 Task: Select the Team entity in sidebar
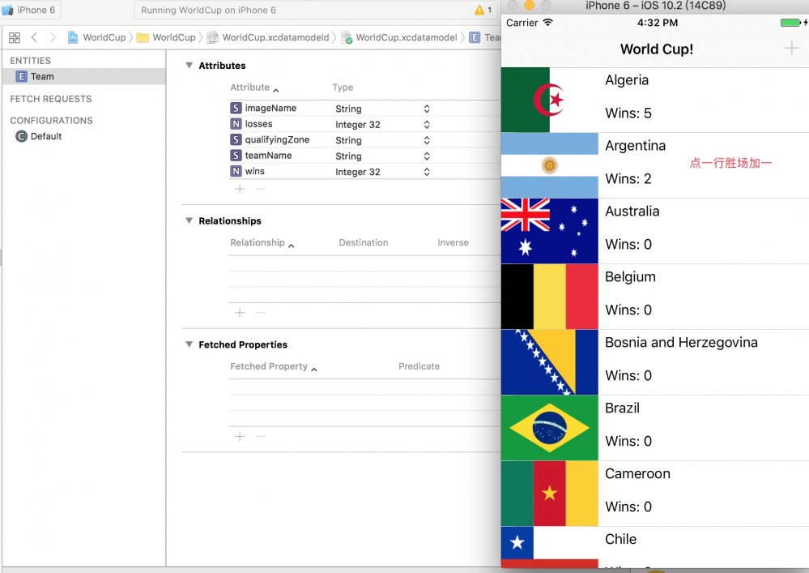coord(83,76)
